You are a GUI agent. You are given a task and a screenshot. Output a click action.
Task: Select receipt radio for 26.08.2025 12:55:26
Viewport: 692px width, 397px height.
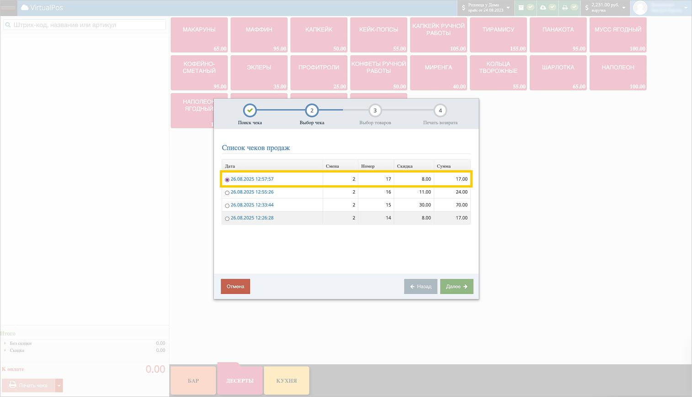tap(227, 193)
